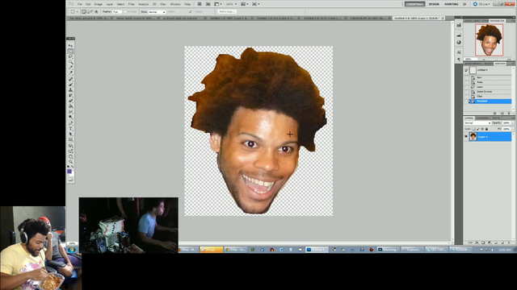Select the Dodge tool
Viewport: 517px width, 290px height.
point(70,118)
